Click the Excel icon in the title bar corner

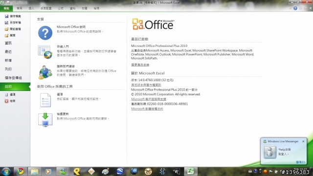2,2
